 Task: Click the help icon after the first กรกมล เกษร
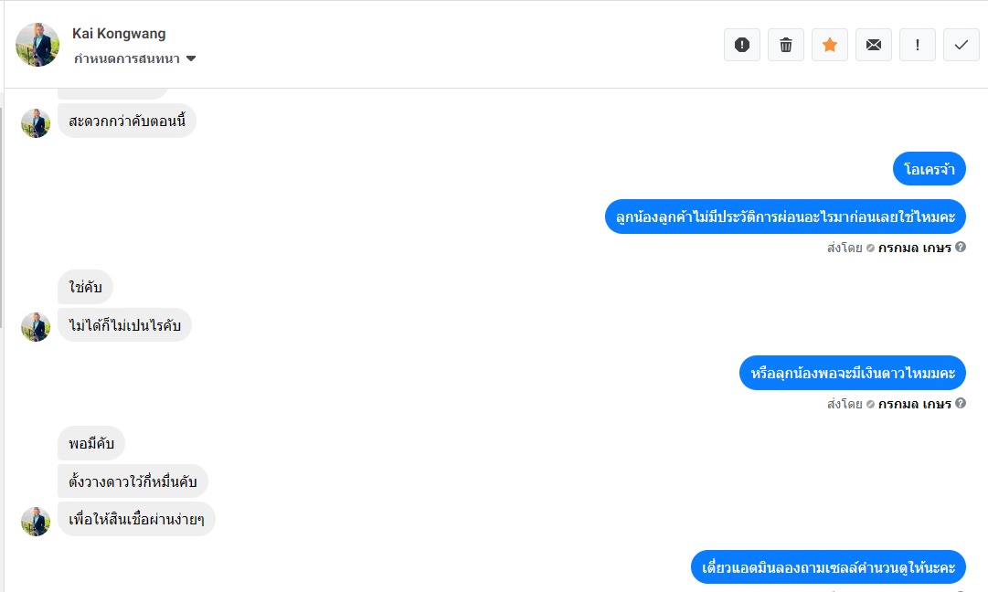click(x=961, y=247)
